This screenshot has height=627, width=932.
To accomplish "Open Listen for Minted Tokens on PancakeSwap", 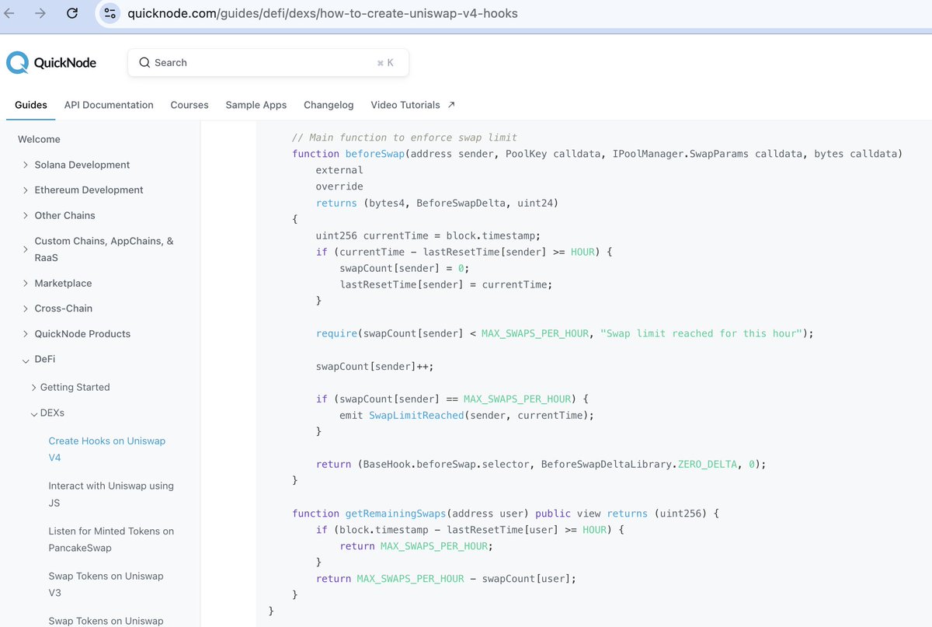I will (x=111, y=539).
